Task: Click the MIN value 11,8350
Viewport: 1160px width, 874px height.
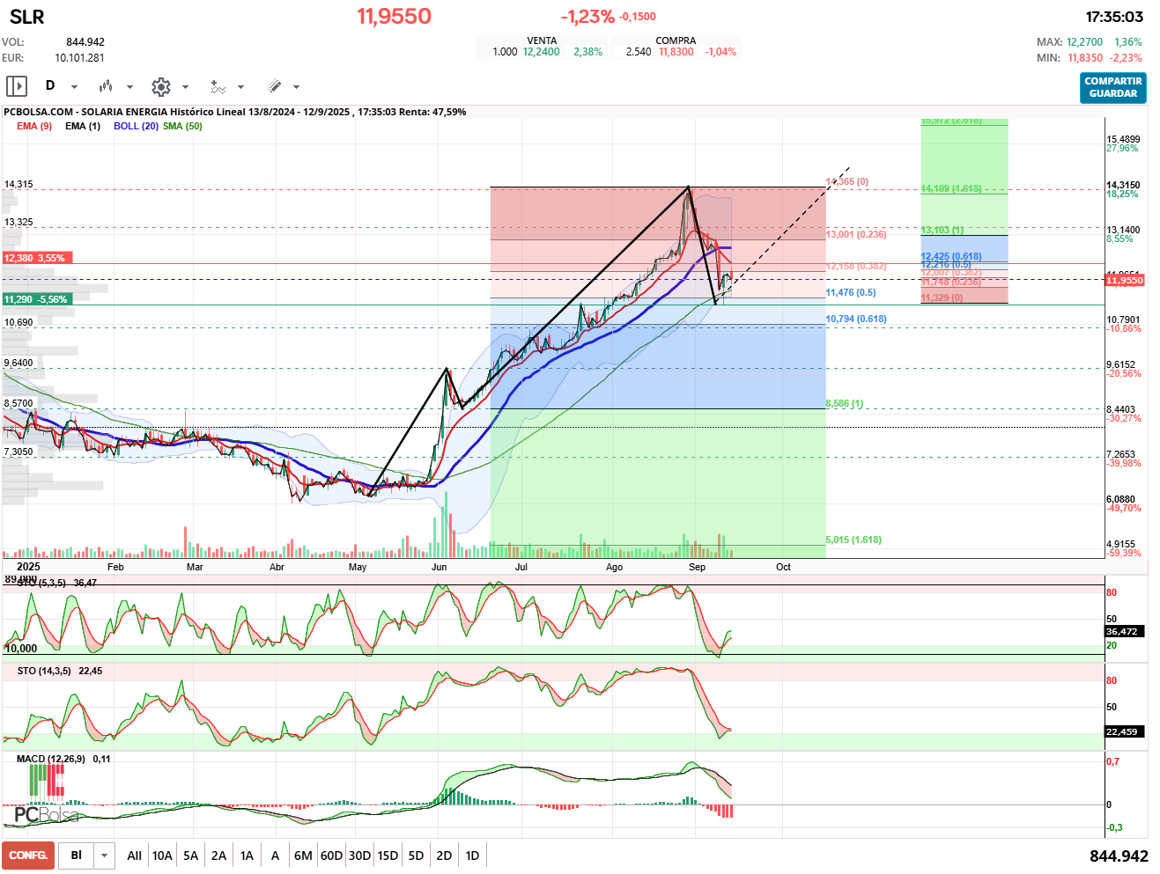Action: coord(1085,58)
